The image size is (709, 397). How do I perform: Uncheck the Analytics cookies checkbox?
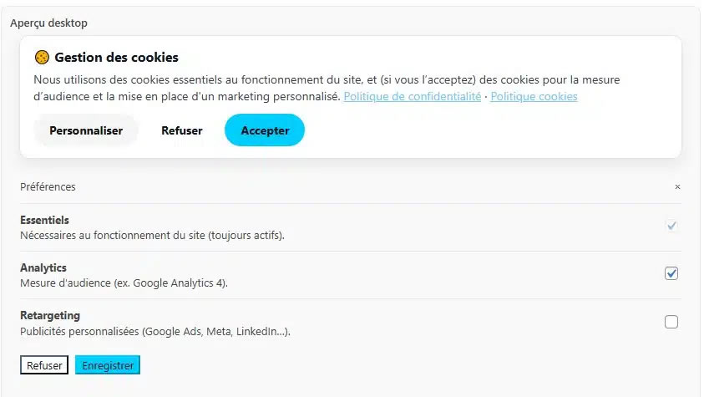coord(671,273)
